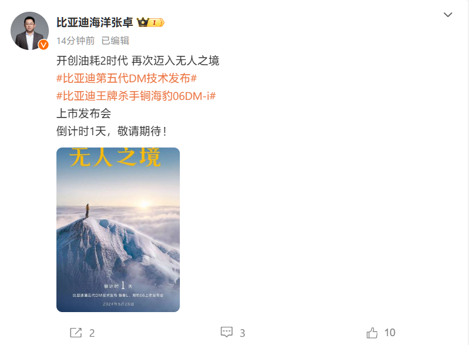Click the text line 开创油耗2时代 再次迈入无人之境
Image resolution: width=469 pixels, height=345 pixels.
[138, 61]
